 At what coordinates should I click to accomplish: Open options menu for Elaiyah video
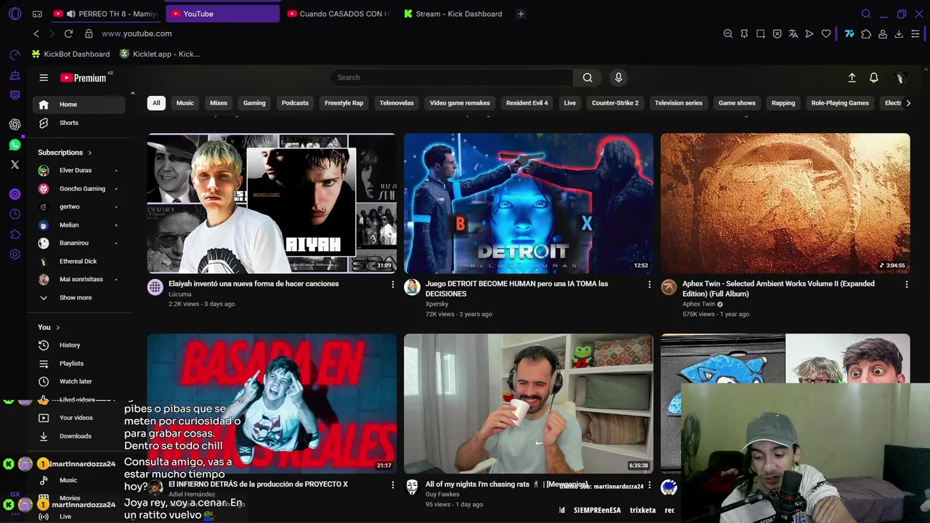[x=393, y=285]
